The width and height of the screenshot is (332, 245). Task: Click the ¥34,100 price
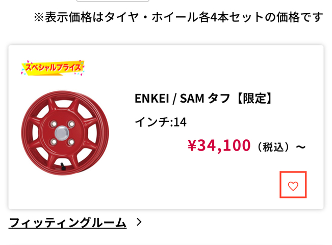(219, 146)
